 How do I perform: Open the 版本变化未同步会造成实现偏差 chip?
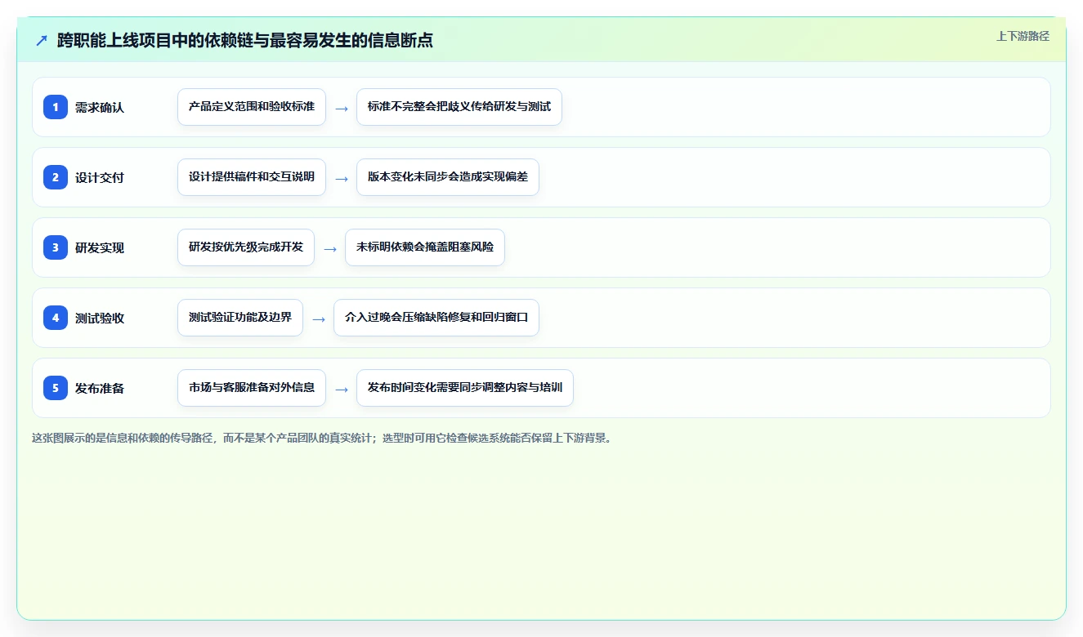pyautogui.click(x=448, y=177)
